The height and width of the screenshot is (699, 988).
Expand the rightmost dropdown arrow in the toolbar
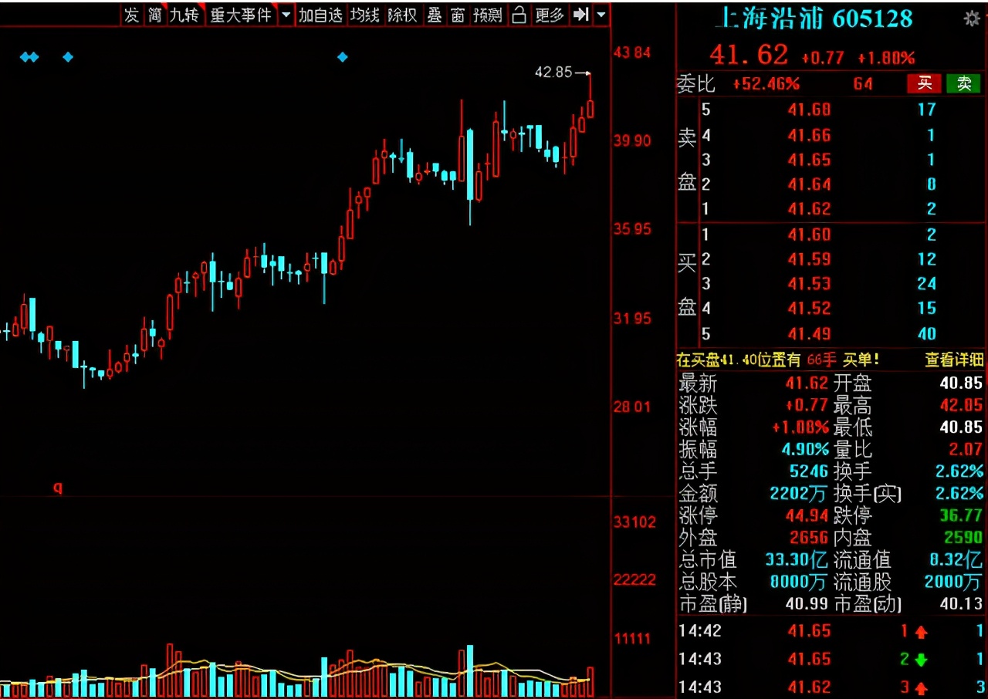point(601,14)
